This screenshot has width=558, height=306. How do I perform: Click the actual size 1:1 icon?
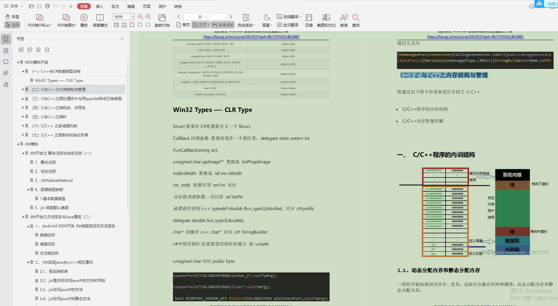116,25
